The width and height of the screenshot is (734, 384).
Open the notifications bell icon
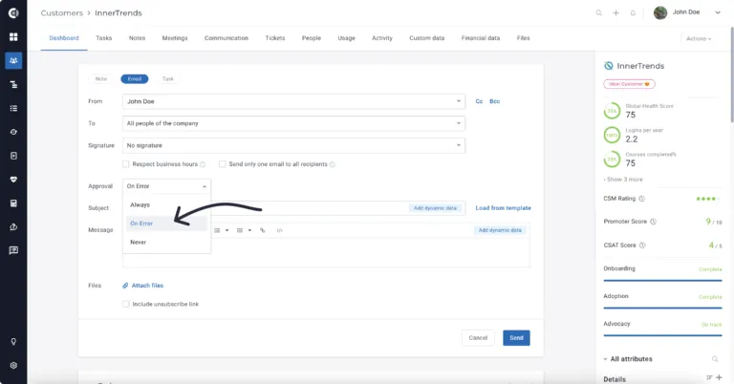pos(633,12)
